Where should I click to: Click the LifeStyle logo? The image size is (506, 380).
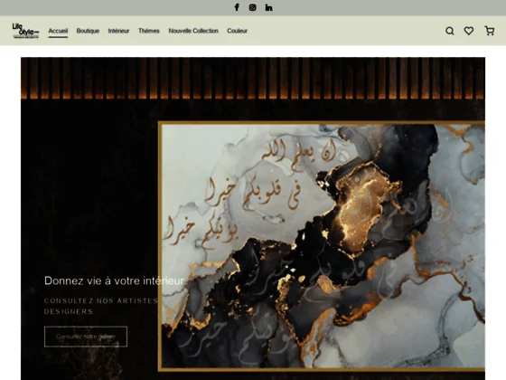(25, 31)
